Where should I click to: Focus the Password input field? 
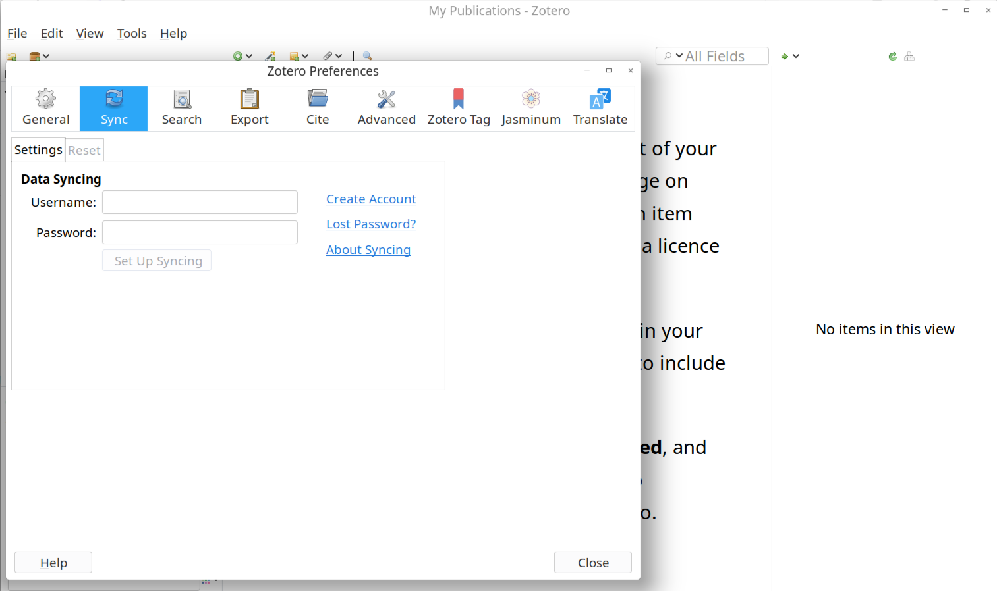click(200, 232)
